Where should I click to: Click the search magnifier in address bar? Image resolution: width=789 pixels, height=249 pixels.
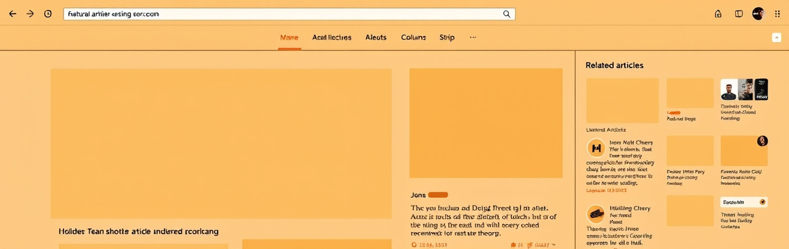(507, 14)
